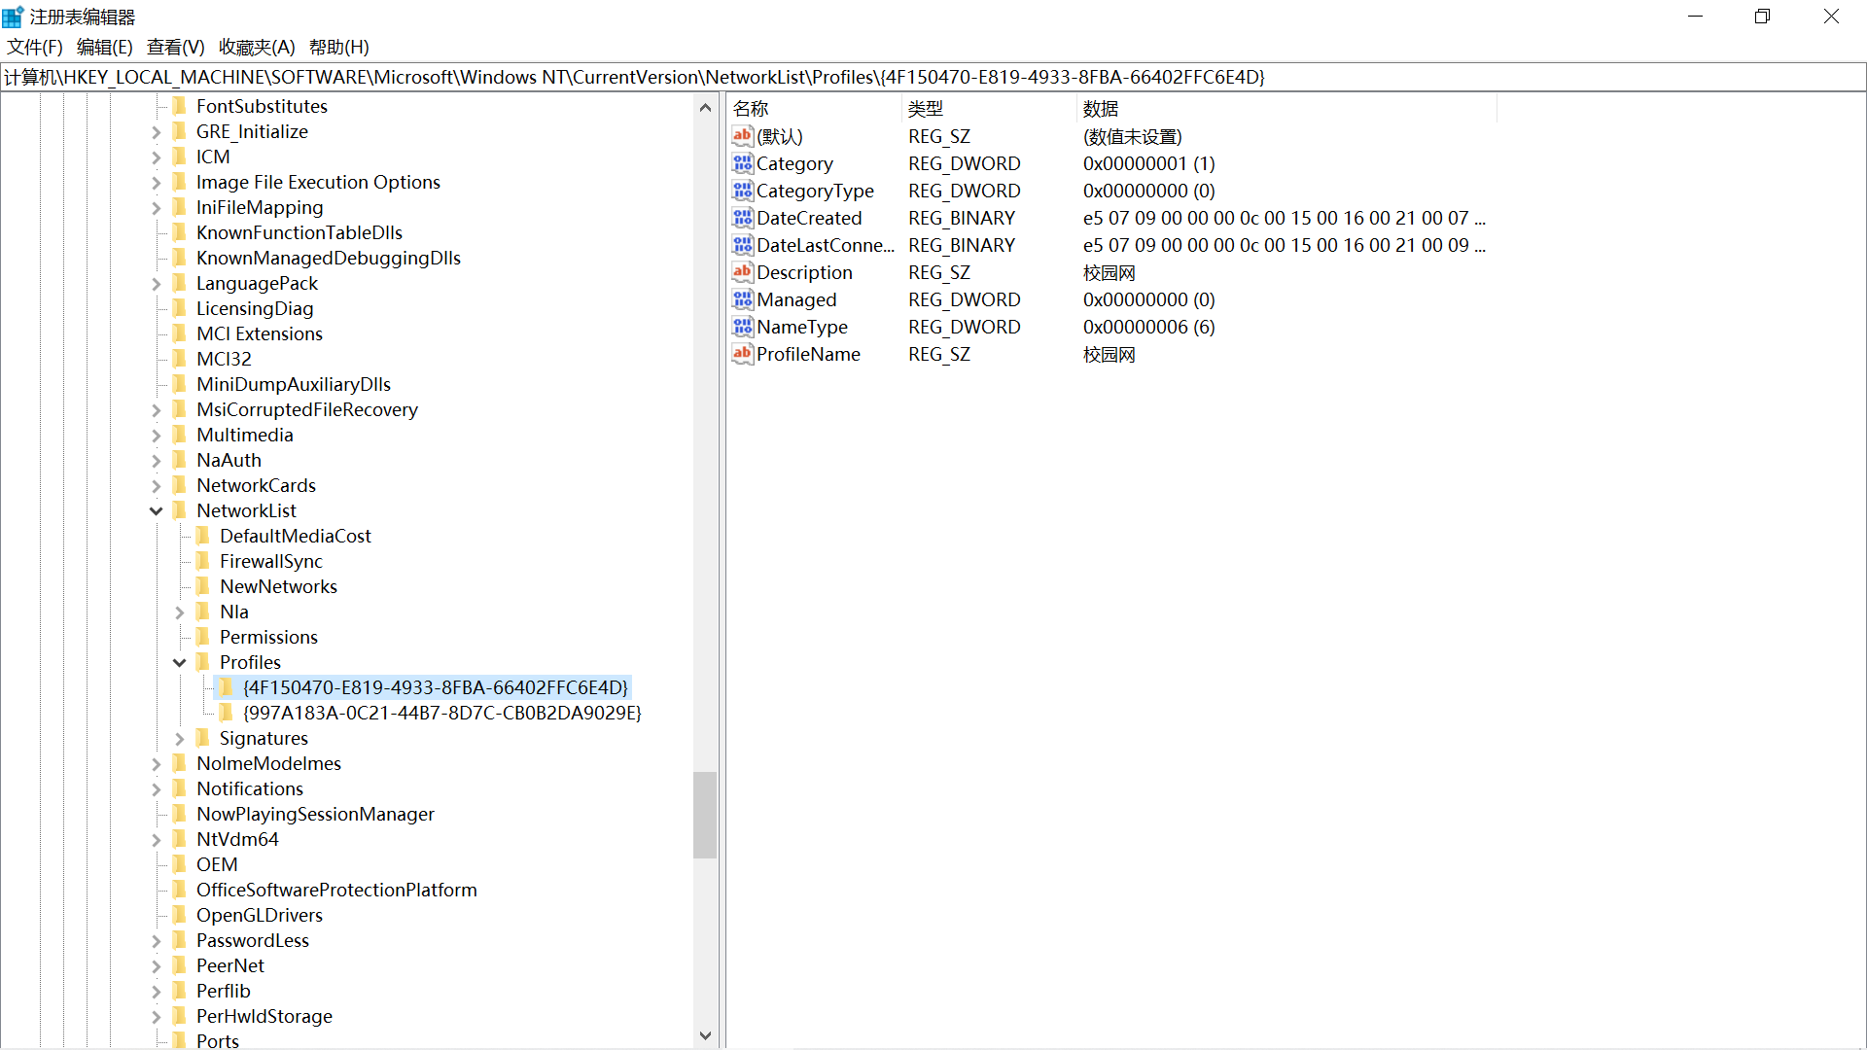Select the 0x00000006 (6) NameType data
Screen dimensions: 1867x1050
coord(1148,327)
